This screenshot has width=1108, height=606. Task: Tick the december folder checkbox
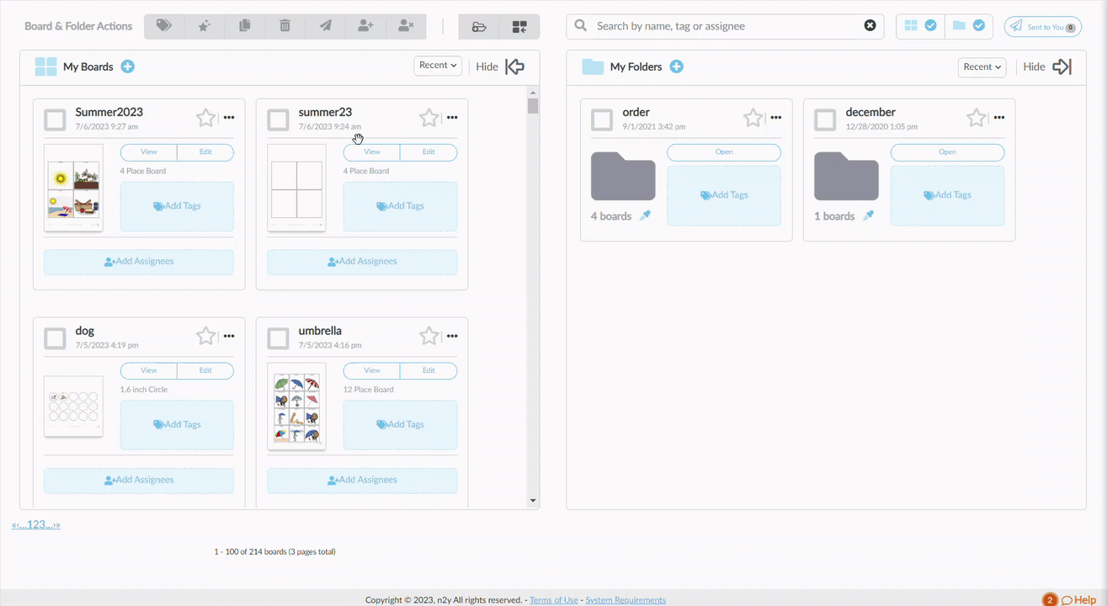(x=825, y=120)
